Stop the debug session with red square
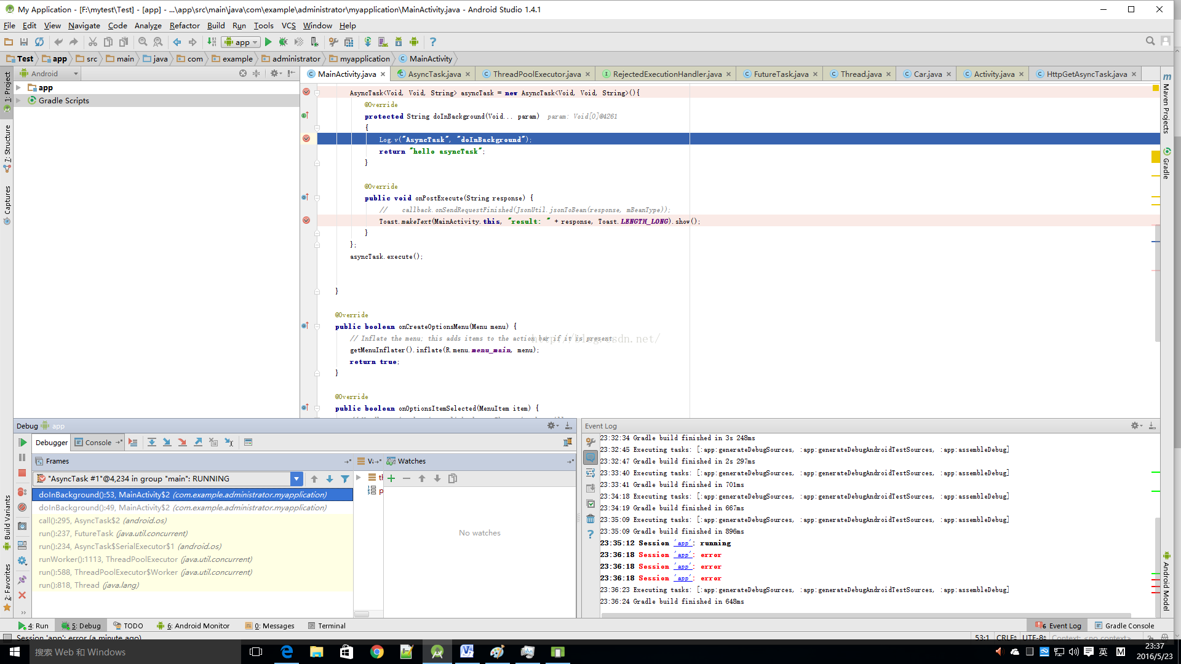This screenshot has height=664, width=1181. [x=22, y=473]
